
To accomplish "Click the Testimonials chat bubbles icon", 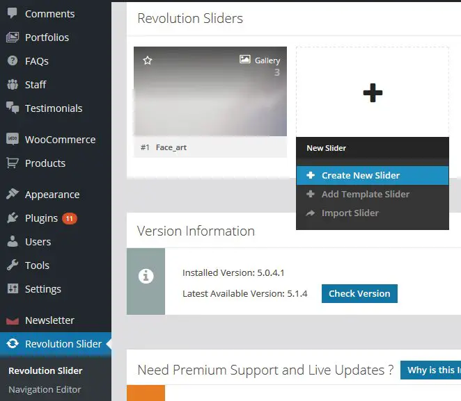I will pyautogui.click(x=13, y=108).
